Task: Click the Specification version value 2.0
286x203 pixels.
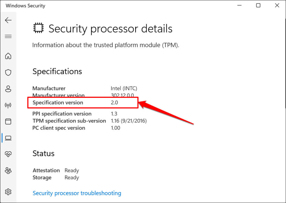Action: pos(115,103)
